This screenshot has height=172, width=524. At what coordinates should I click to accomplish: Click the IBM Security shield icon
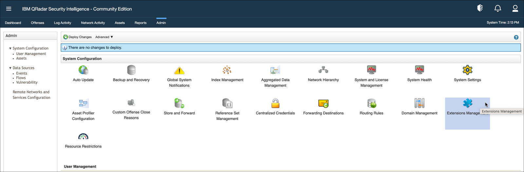480,8
